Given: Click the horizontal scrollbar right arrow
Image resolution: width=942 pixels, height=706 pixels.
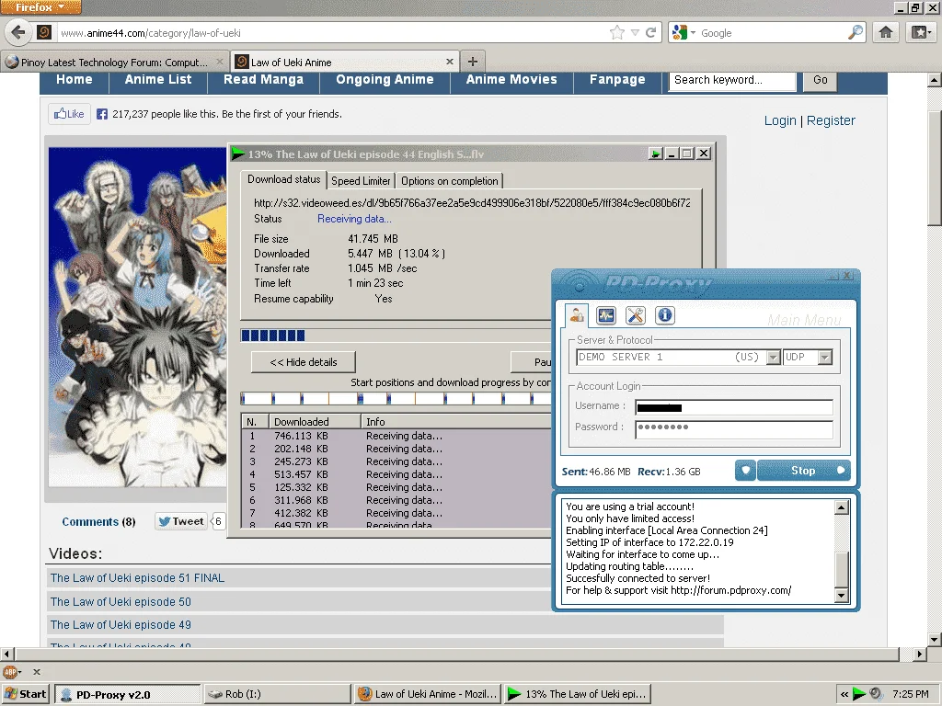Looking at the screenshot, I should [919, 654].
